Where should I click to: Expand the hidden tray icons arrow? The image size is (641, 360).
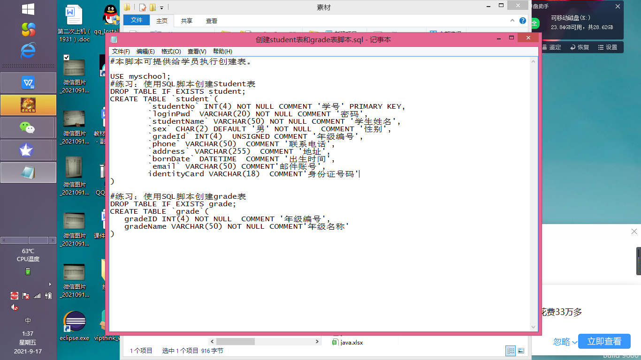pos(50,284)
